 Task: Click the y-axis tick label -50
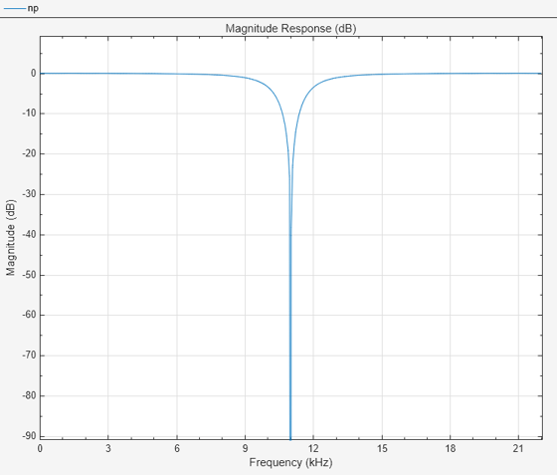coord(29,275)
